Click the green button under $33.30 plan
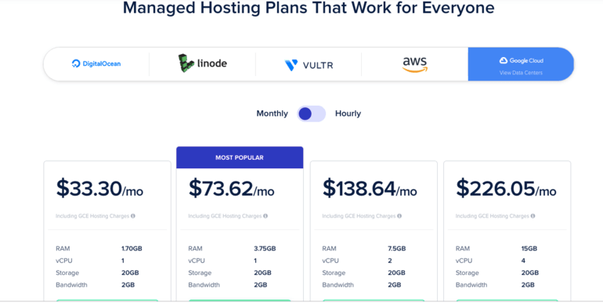This screenshot has width=603, height=303. (107, 301)
